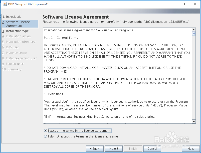
Task: Click the '1. Definitions' heading in license
Action: click(53, 94)
